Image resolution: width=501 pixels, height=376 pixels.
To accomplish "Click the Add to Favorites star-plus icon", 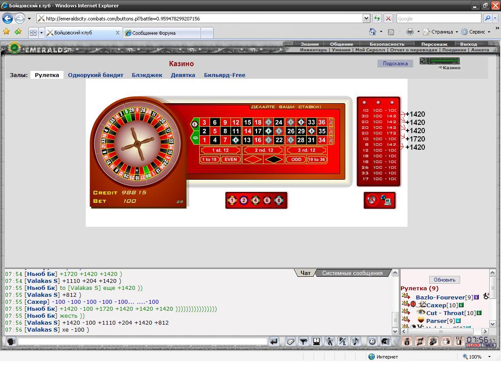I will click(x=18, y=31).
